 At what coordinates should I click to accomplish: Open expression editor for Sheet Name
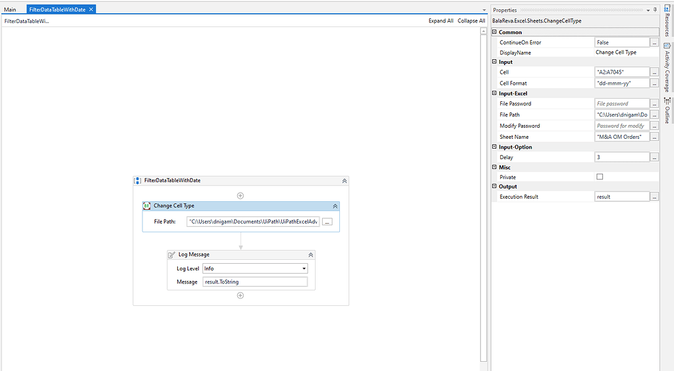pyautogui.click(x=654, y=137)
